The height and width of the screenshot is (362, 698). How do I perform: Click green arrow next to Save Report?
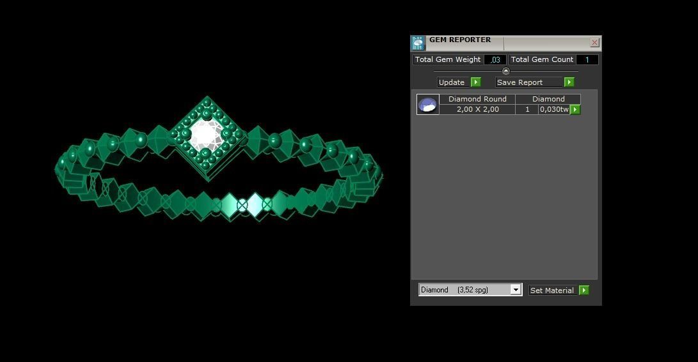(569, 82)
